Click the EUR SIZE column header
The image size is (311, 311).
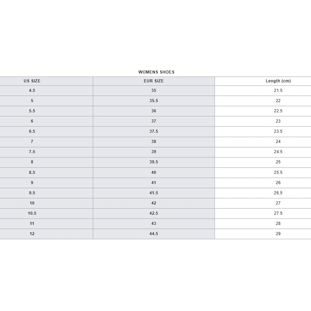pos(154,81)
